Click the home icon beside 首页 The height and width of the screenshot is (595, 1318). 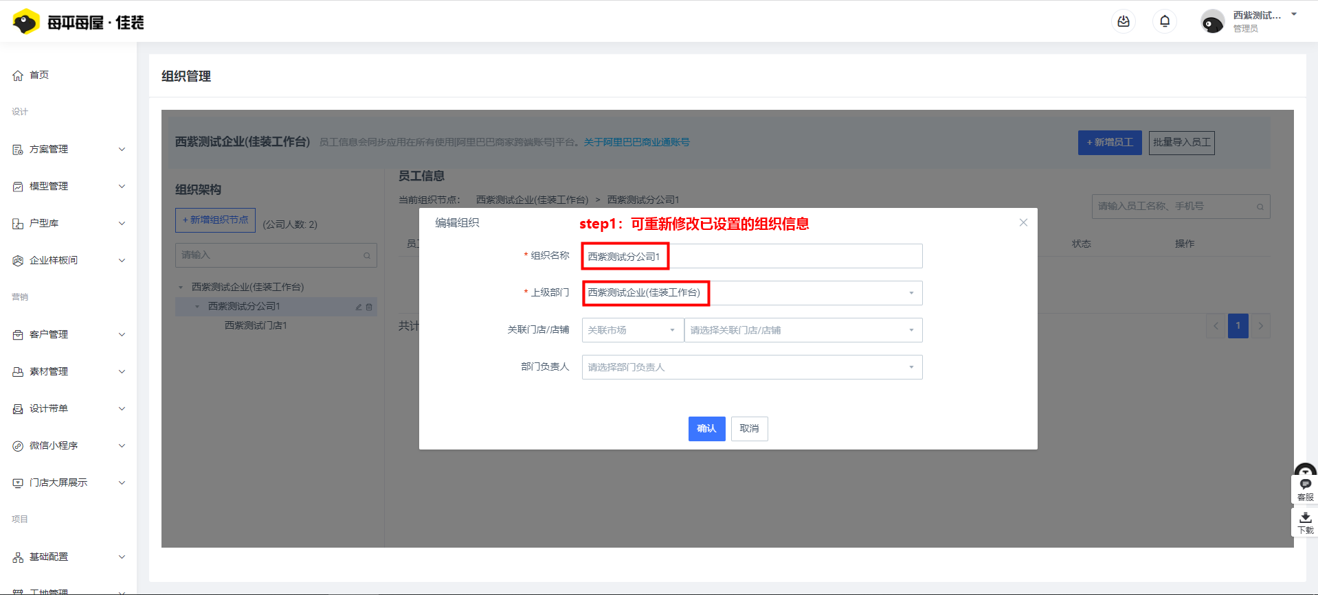(x=18, y=75)
